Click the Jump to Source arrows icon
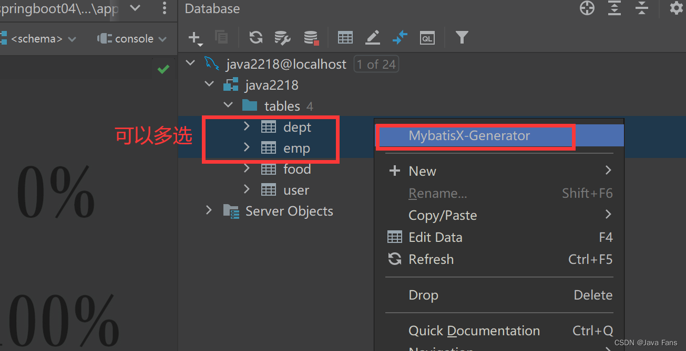 coord(400,37)
